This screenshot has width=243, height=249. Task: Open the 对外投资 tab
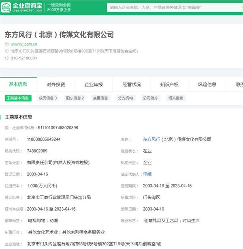point(55,84)
